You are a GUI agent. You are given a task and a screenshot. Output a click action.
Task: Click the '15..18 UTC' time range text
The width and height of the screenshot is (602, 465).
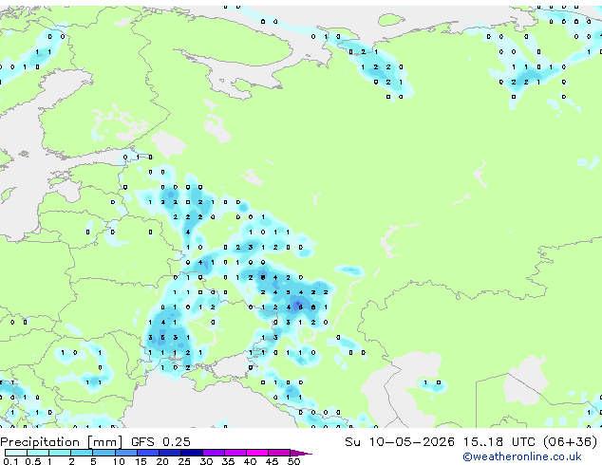click(499, 442)
